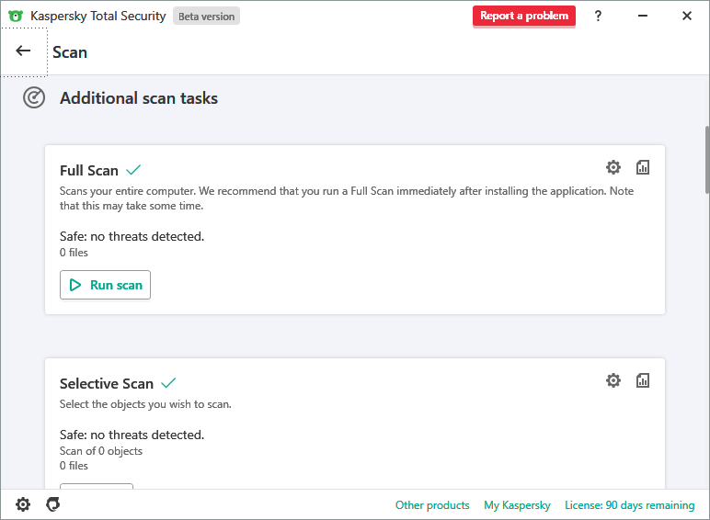Image resolution: width=710 pixels, height=520 pixels.
Task: Click the Beta version badge
Action: (x=206, y=16)
